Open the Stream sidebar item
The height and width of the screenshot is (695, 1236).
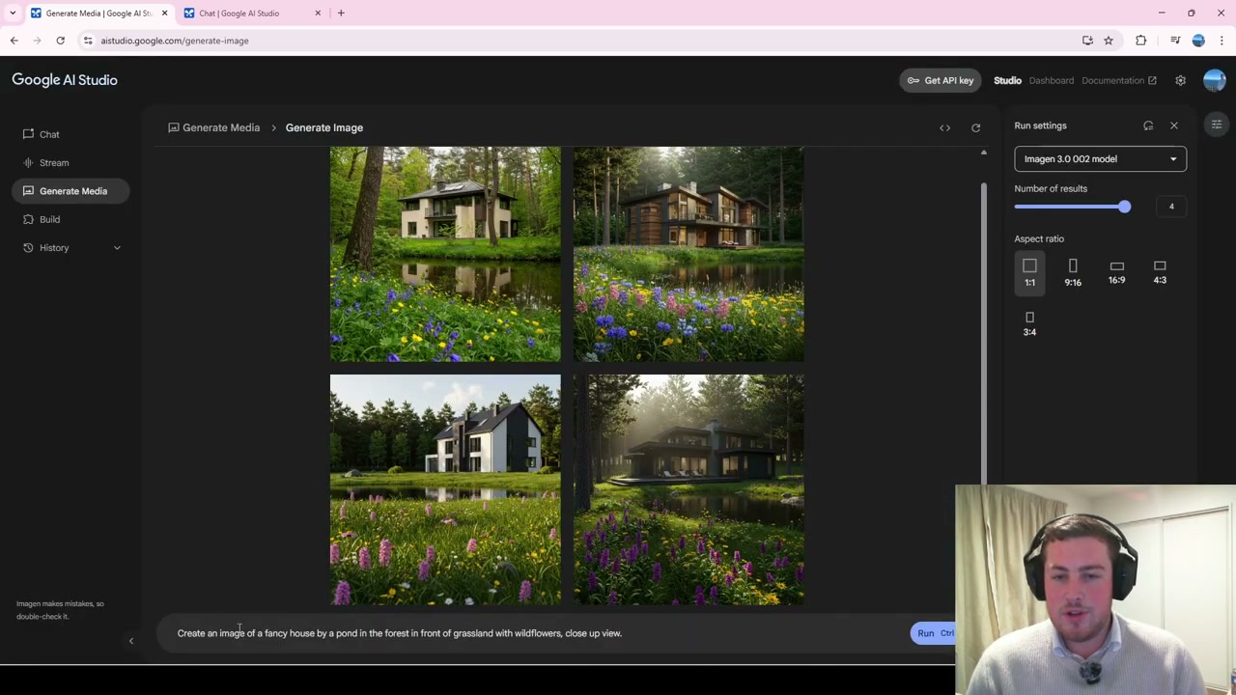coord(54,162)
